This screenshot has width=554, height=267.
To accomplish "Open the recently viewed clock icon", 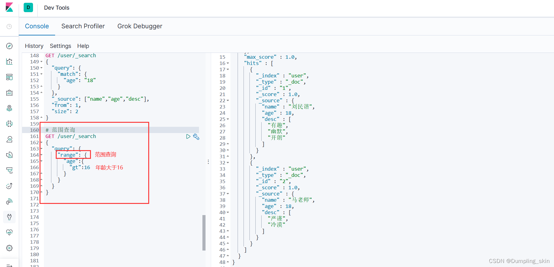I will pyautogui.click(x=9, y=26).
